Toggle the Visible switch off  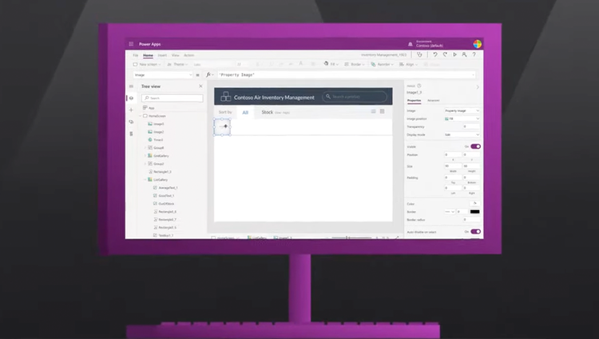(476, 146)
